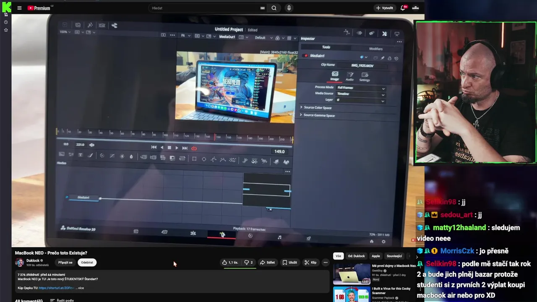This screenshot has height=302, width=537.
Task: Open the Media page icon in Resolve
Action: pos(136,232)
